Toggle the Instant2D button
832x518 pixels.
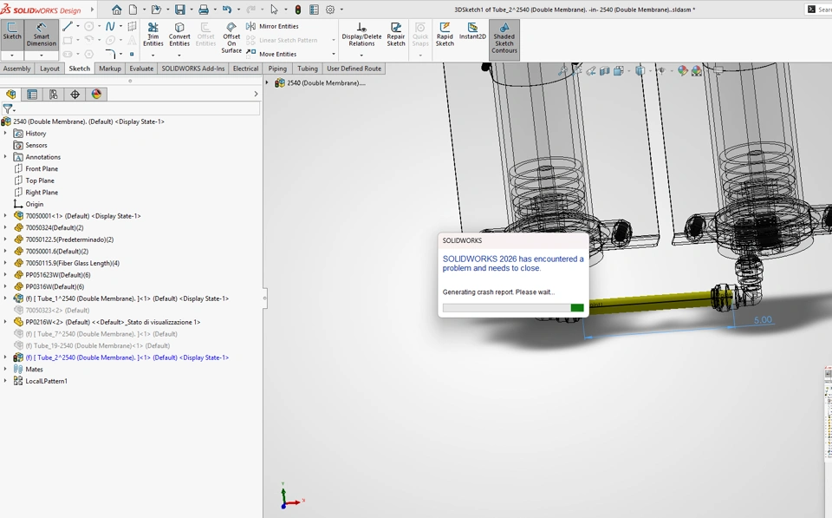(472, 31)
